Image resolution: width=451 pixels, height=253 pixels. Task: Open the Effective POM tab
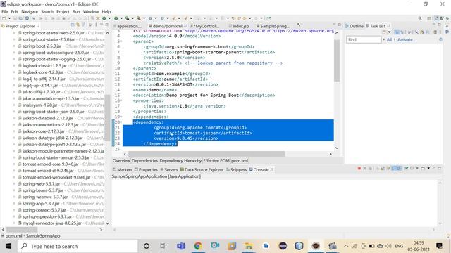coord(216,161)
